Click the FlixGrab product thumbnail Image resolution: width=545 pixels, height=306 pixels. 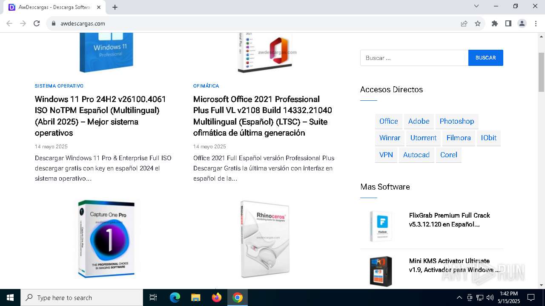tap(381, 226)
